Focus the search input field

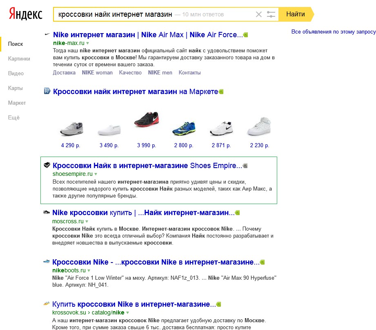point(114,14)
